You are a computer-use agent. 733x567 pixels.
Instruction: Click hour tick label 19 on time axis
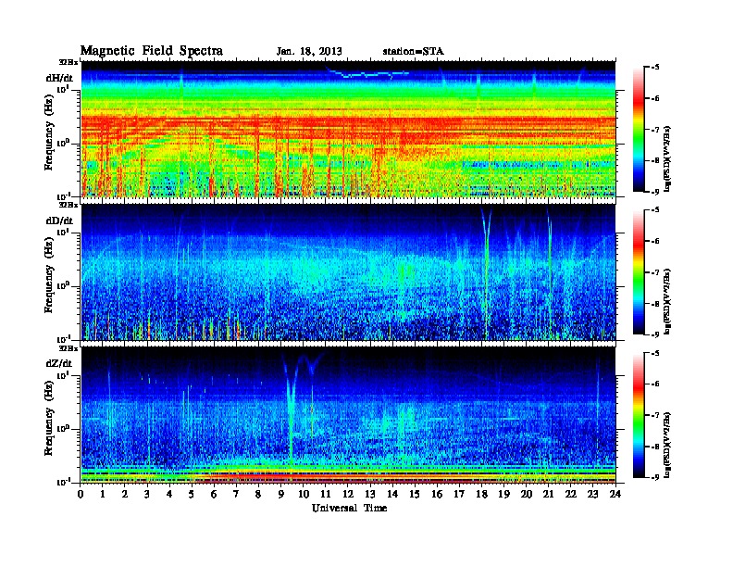tap(503, 494)
